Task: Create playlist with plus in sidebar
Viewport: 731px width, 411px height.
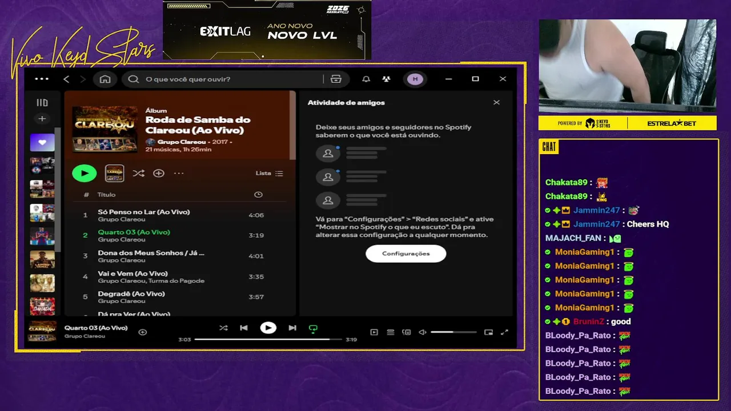Action: point(42,119)
